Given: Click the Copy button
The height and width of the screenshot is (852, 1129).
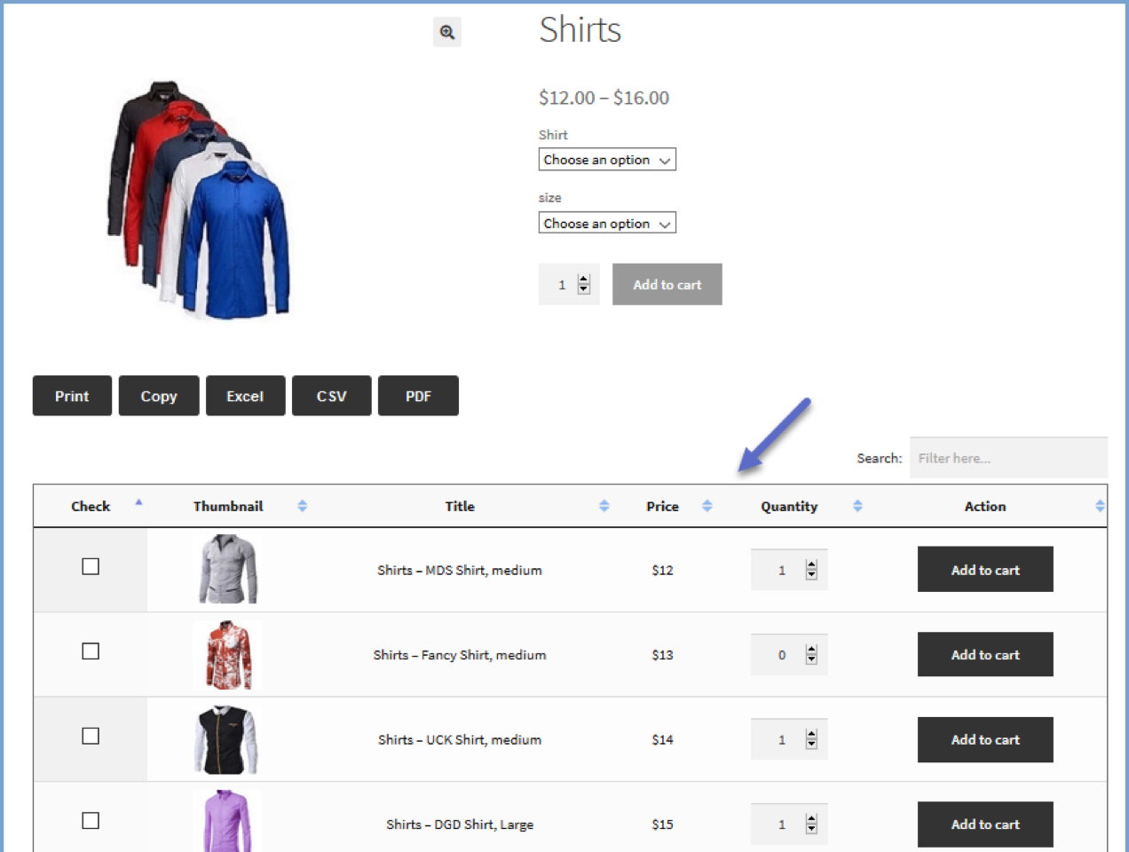Looking at the screenshot, I should coord(159,396).
